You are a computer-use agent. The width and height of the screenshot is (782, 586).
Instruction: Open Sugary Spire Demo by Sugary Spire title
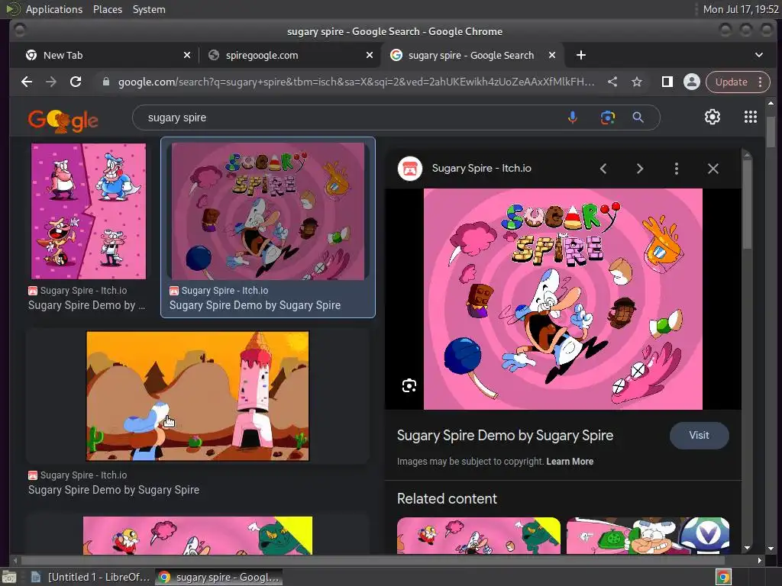(505, 436)
